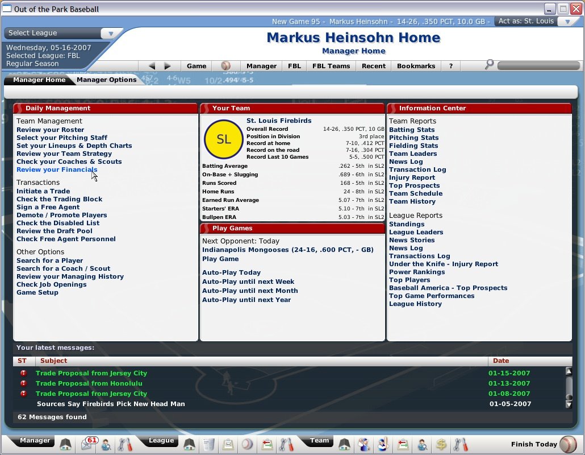Open the FBL Teams menu
The image size is (585, 455).
331,66
